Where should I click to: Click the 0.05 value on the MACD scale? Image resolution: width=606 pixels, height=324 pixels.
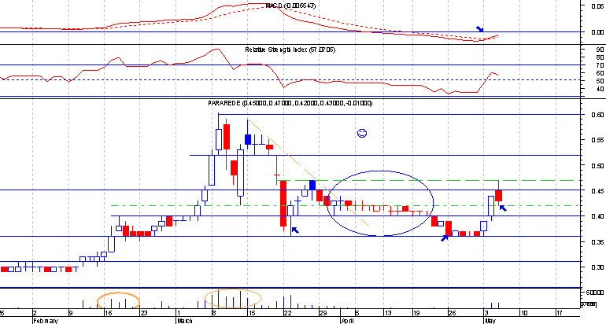pos(598,6)
